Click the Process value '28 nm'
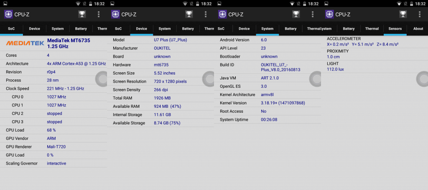Screen dimensions: 428x190 (x=53, y=80)
